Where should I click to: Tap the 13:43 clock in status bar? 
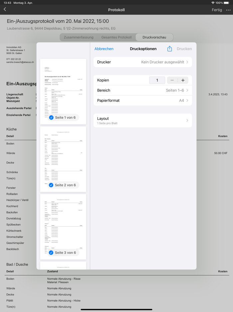coord(7,3)
